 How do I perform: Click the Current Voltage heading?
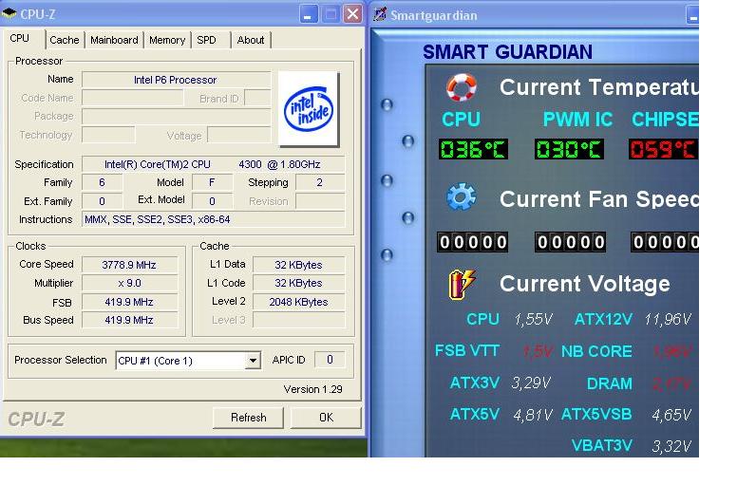point(585,284)
